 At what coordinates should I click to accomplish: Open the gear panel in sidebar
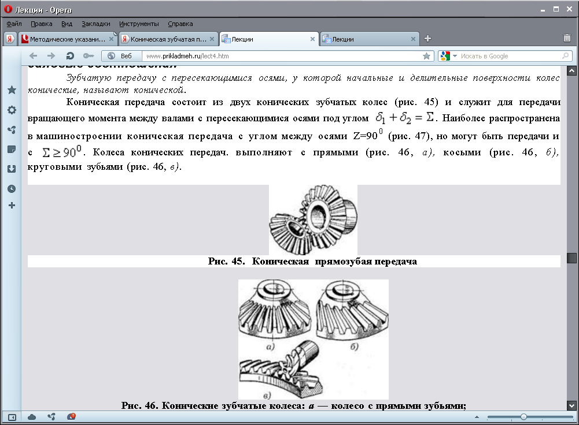coord(12,110)
